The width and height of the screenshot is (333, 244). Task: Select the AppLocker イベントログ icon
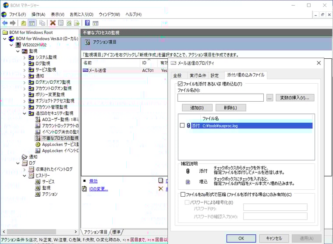(38, 151)
